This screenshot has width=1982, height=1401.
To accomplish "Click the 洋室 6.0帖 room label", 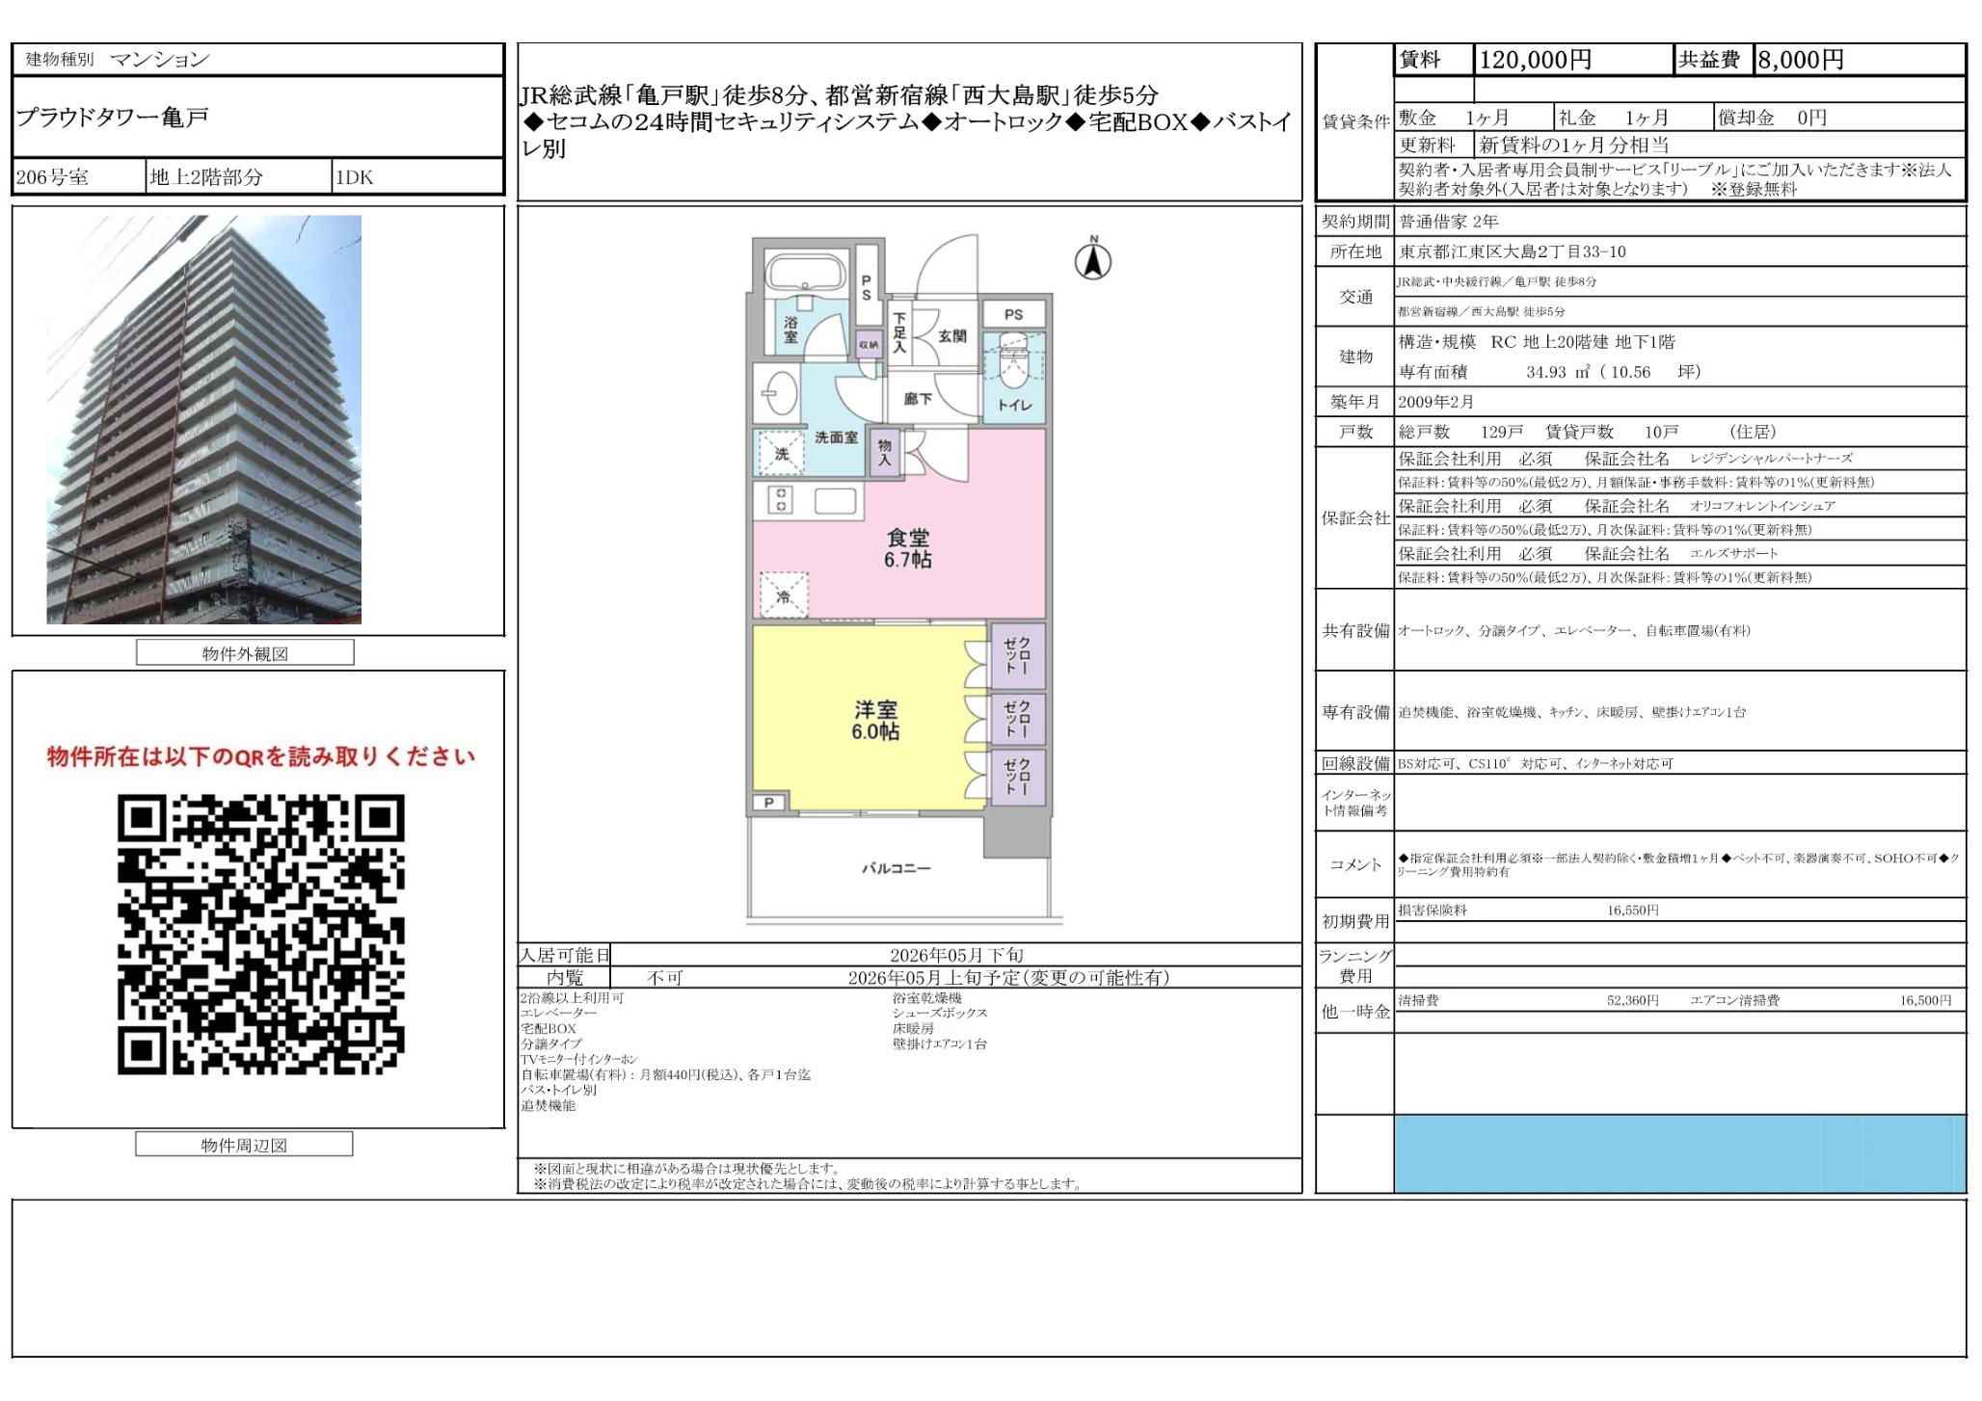I will pos(875,721).
